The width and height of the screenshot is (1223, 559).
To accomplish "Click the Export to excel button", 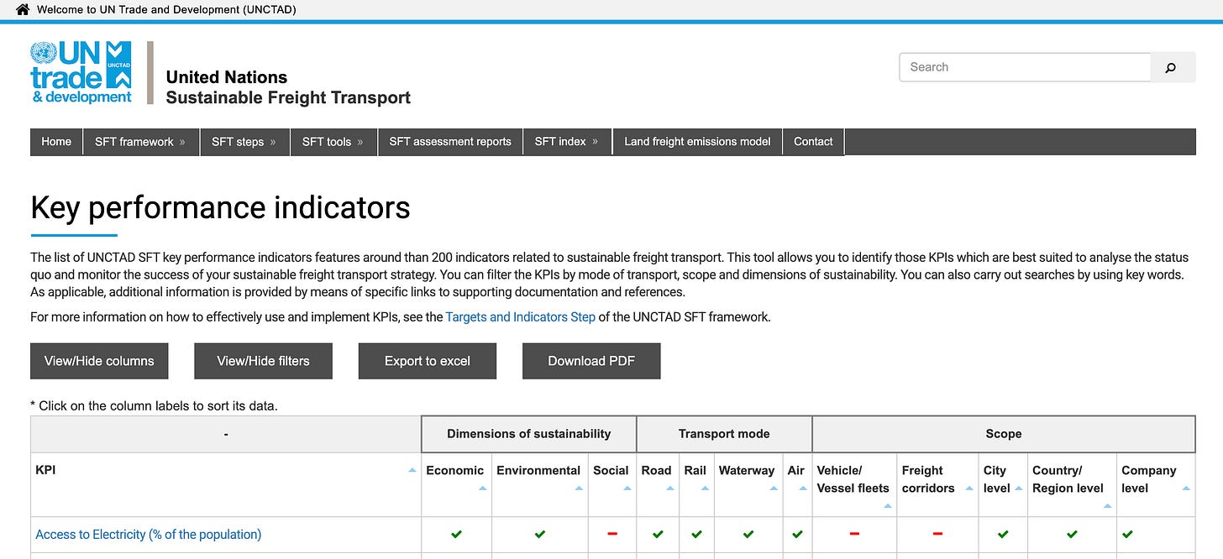I will [428, 361].
